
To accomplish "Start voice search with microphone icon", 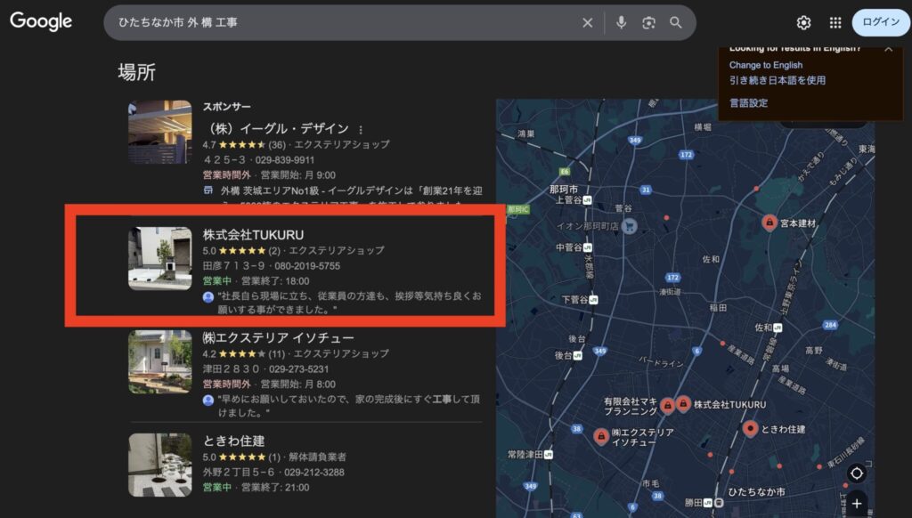I will click(621, 22).
